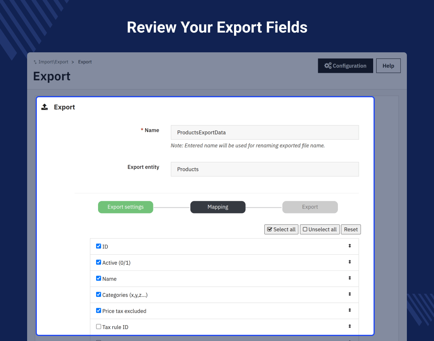Uncheck the Name field checkbox
Image resolution: width=434 pixels, height=341 pixels.
pos(98,278)
